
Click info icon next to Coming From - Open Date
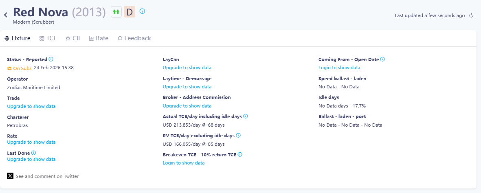[x=382, y=59]
